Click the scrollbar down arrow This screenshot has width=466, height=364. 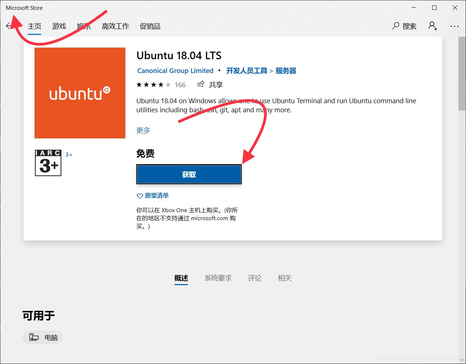coord(462,360)
